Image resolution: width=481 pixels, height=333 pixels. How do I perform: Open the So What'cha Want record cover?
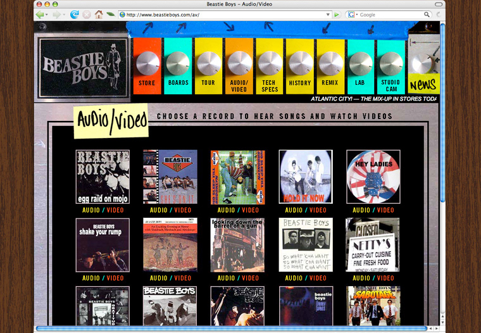(306, 245)
